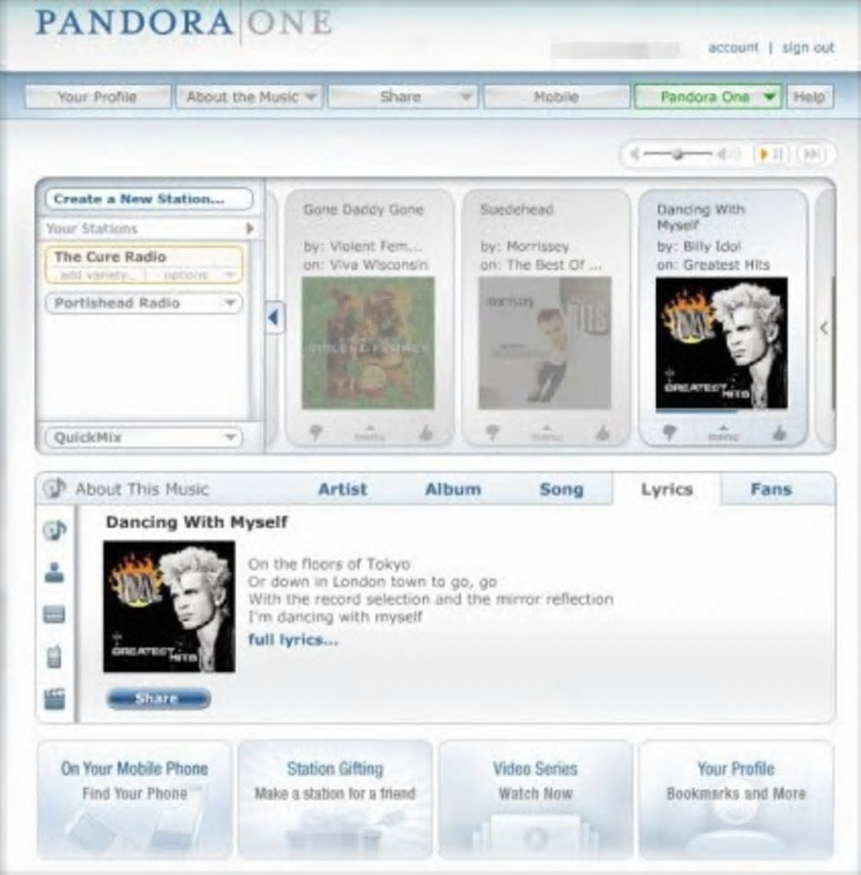Screen dimensions: 861x875
Task: Click Create a New Station field
Action: [x=149, y=199]
